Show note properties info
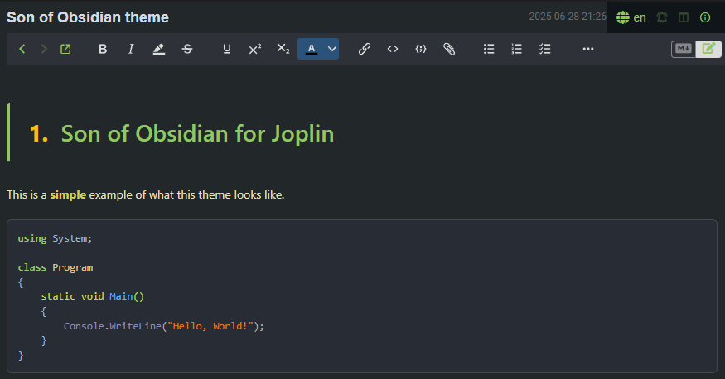 click(705, 17)
